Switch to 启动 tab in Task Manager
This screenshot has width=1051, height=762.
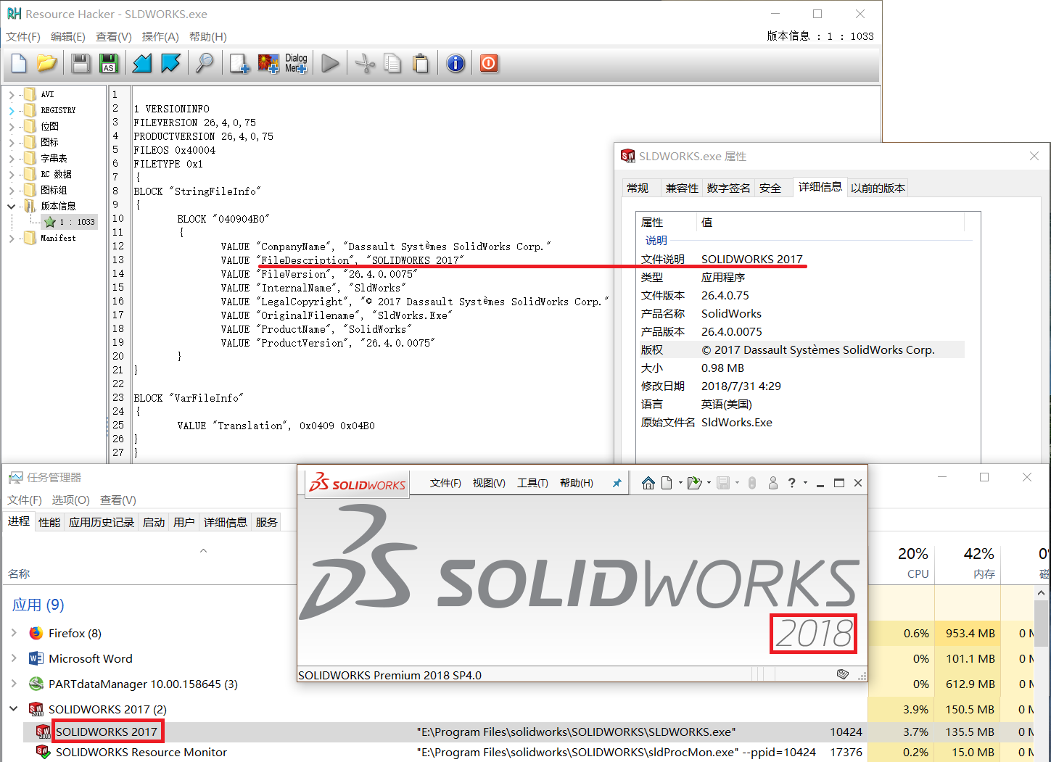click(x=154, y=522)
